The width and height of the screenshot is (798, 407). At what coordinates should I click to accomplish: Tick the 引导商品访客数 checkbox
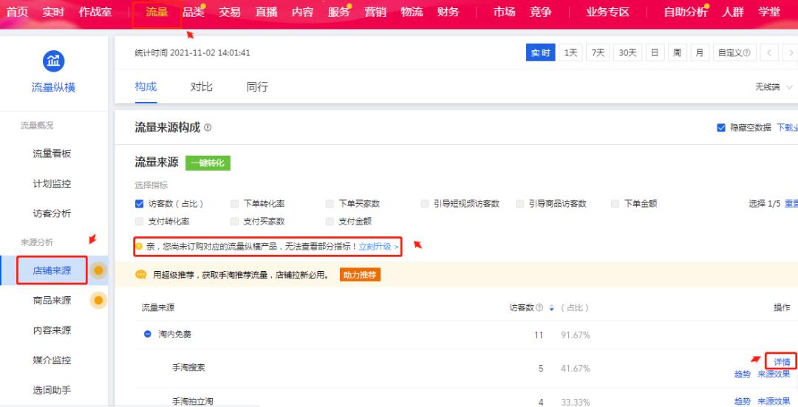[519, 204]
